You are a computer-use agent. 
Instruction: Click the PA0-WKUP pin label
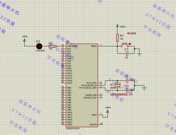(72, 46)
